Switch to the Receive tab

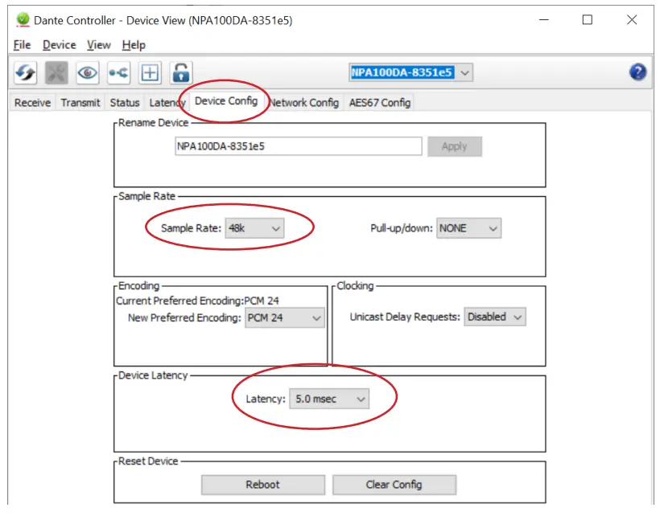(32, 103)
